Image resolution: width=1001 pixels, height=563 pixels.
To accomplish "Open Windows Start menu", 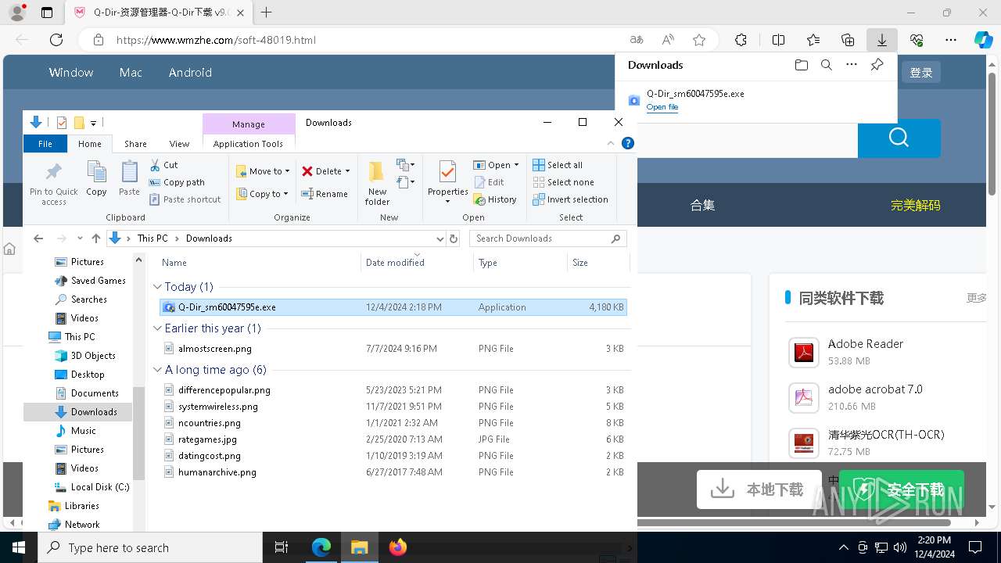I will click(19, 547).
